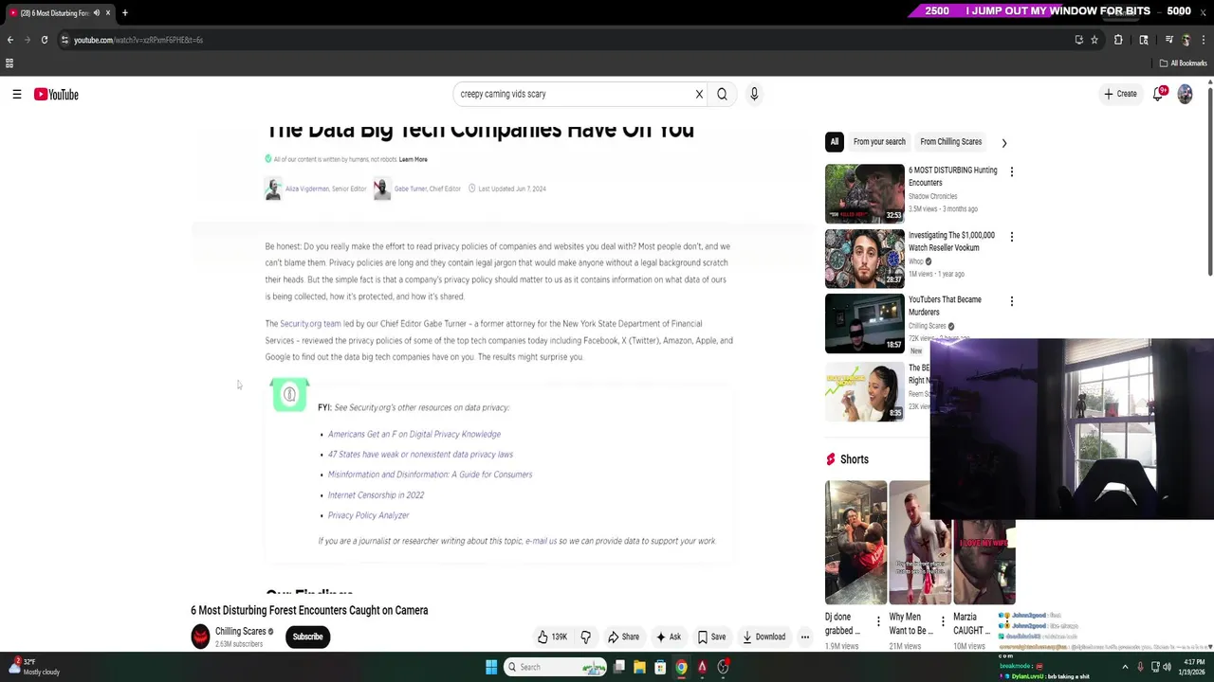
Task: Open options for Why Men Want Short
Action: (x=942, y=623)
